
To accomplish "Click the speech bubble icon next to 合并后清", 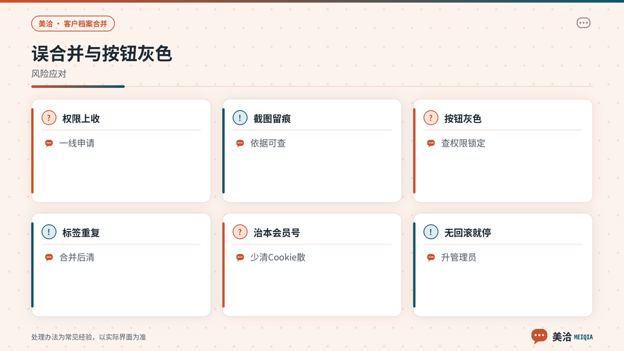I will tap(49, 257).
